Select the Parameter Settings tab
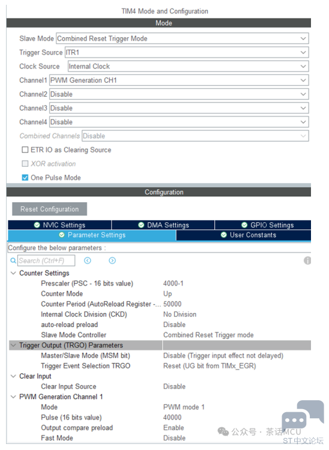Viewport: 329px width, 450px height. pyautogui.click(x=92, y=235)
